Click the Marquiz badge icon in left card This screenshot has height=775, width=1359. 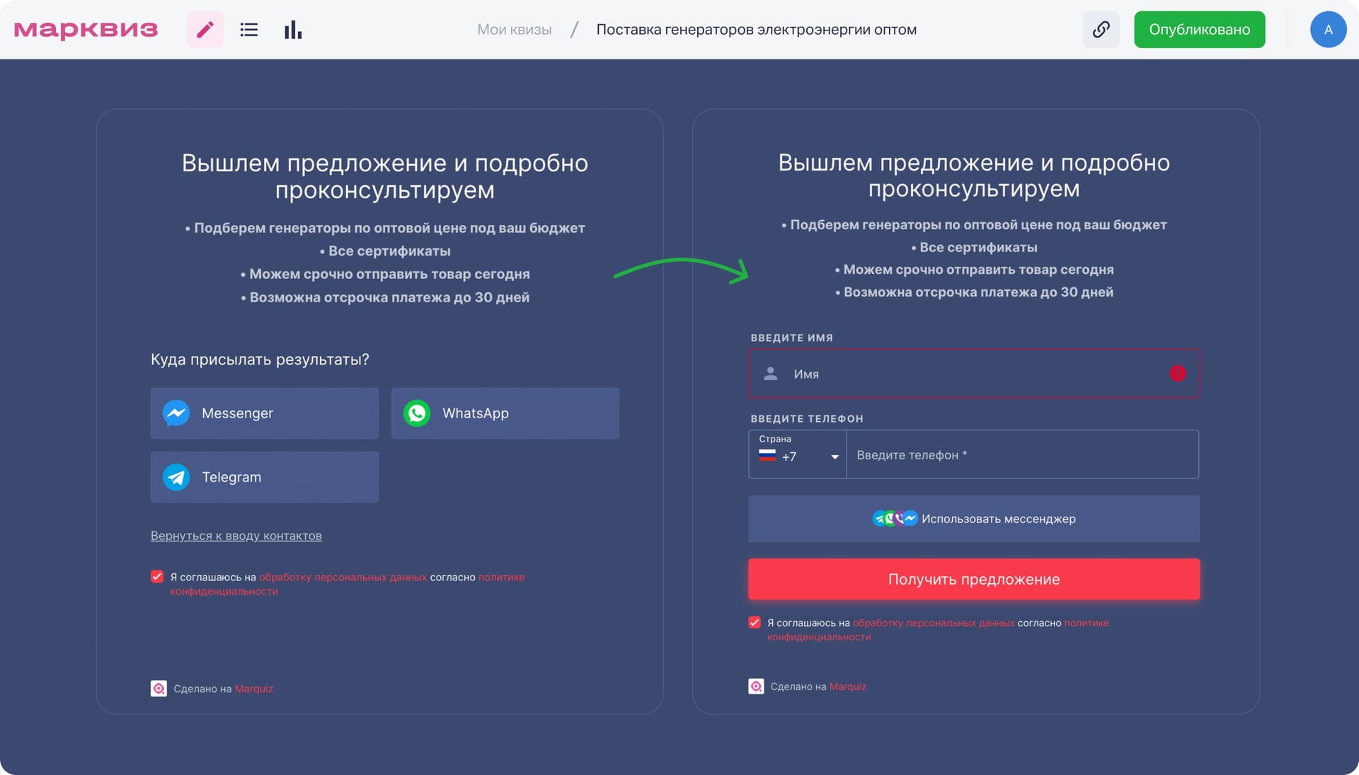(159, 689)
